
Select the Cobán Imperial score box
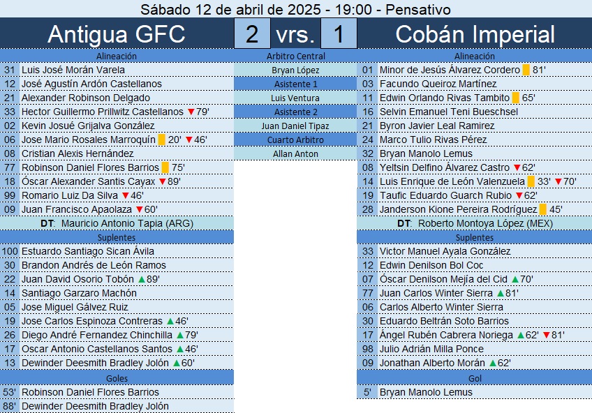(339, 33)
